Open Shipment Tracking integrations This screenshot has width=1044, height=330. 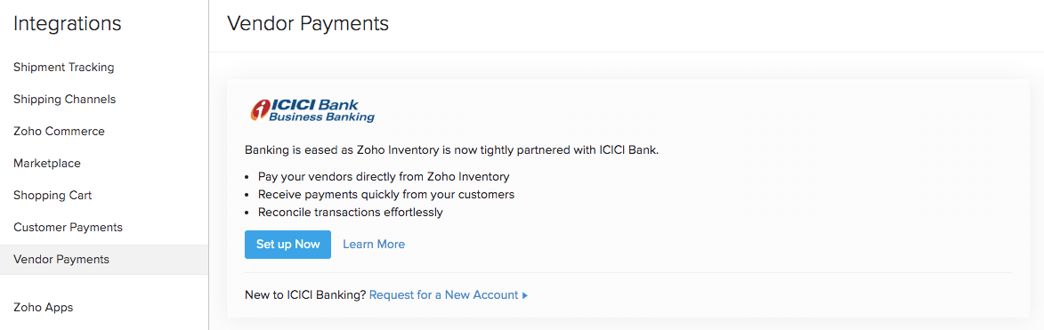[64, 68]
